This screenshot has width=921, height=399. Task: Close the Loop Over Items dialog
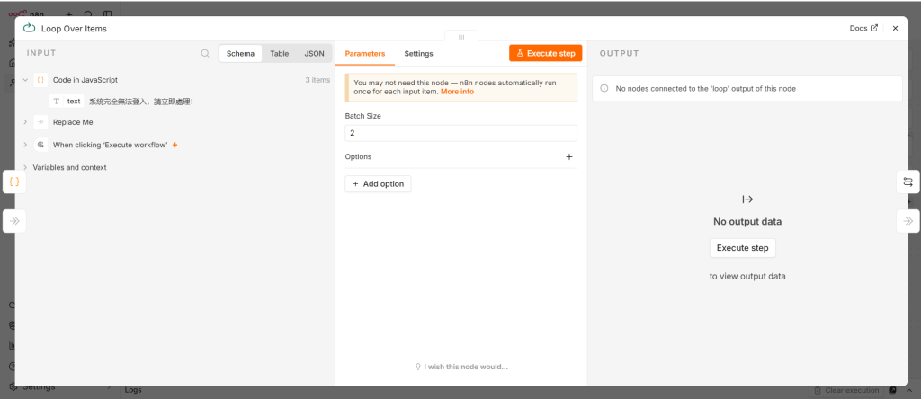[x=895, y=28]
